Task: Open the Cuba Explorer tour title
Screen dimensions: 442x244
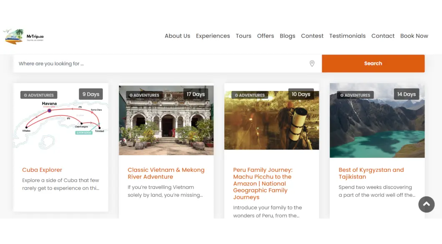Action: pos(42,170)
